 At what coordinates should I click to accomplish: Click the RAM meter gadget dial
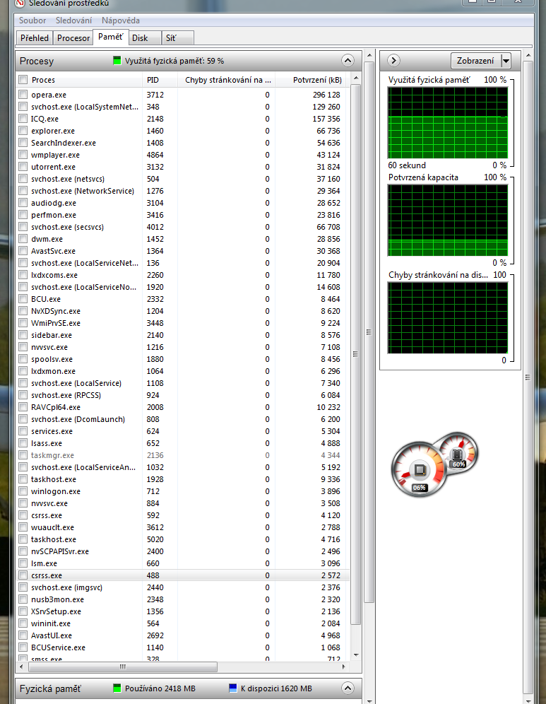coord(458,452)
